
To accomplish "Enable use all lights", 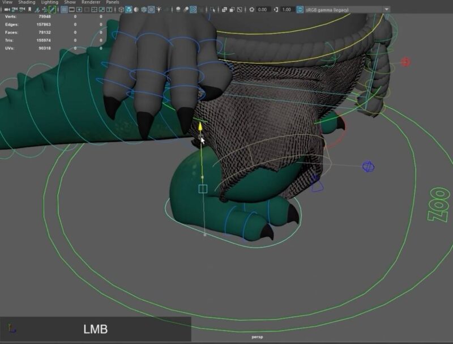I will click(159, 10).
